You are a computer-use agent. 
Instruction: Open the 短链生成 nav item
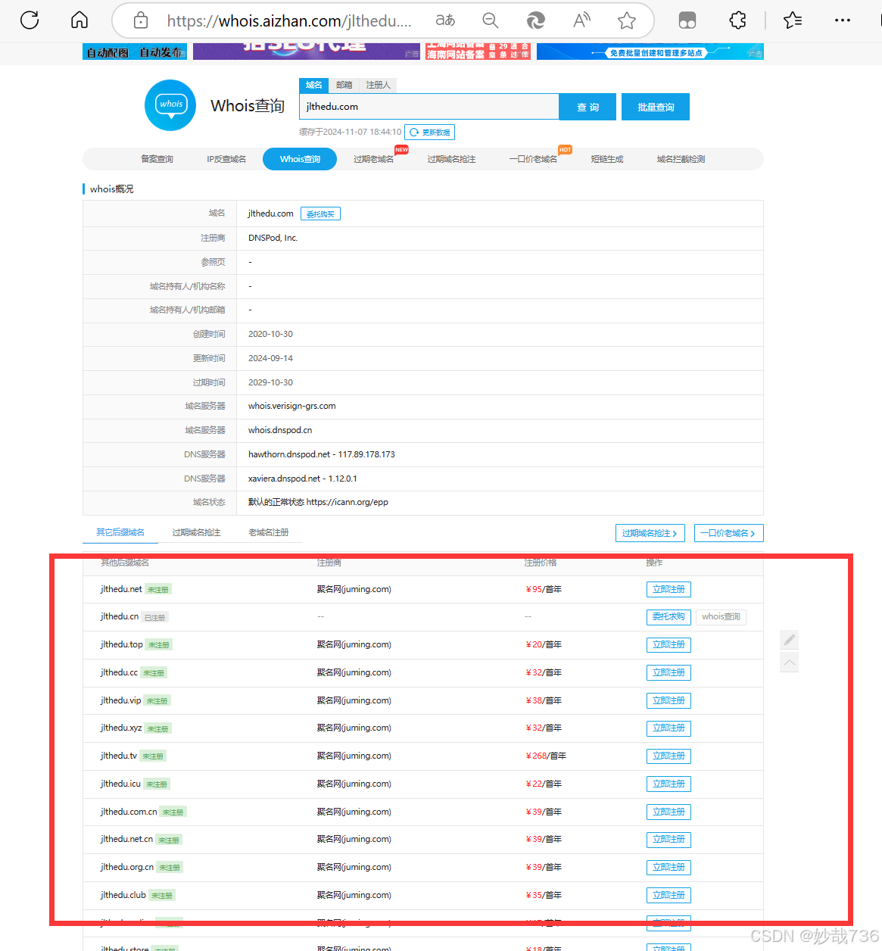[607, 159]
